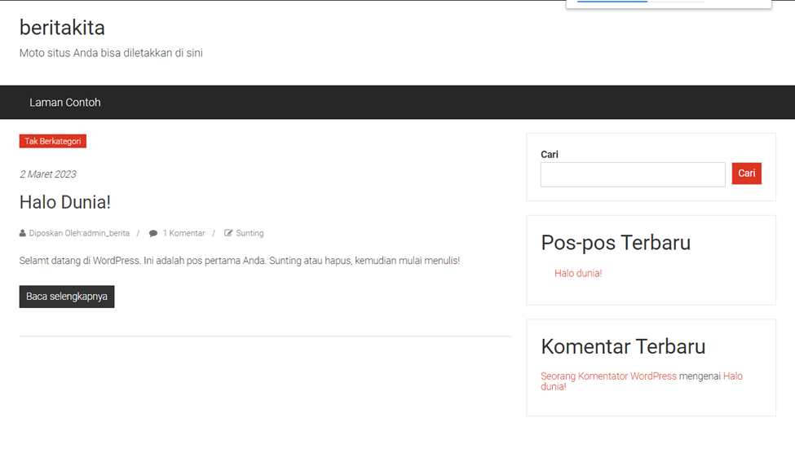The height and width of the screenshot is (462, 795).
Task: Click the speech bubble comment icon
Action: pos(153,234)
